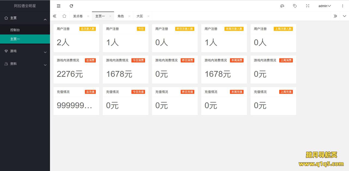Viewport: 349px width, 171px height.
Task: Open the theme palette icon
Action: (x=282, y=6)
